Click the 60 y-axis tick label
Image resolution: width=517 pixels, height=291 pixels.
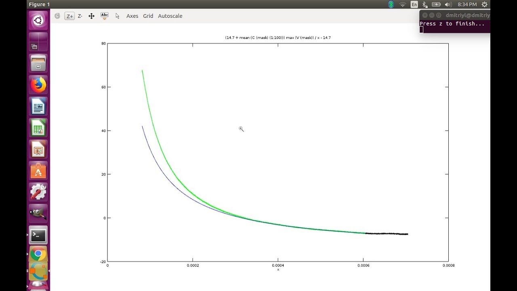(x=103, y=87)
